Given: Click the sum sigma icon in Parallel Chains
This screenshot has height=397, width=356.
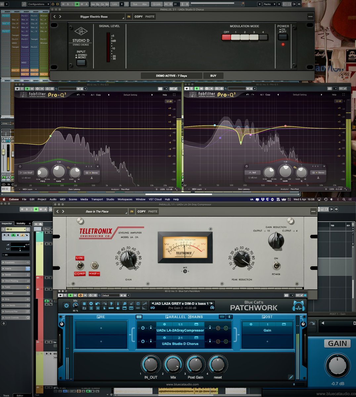Looking at the screenshot, I should coord(229,317).
